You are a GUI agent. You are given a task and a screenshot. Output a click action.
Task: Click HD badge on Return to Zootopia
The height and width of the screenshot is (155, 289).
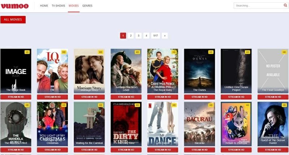coord(247,105)
